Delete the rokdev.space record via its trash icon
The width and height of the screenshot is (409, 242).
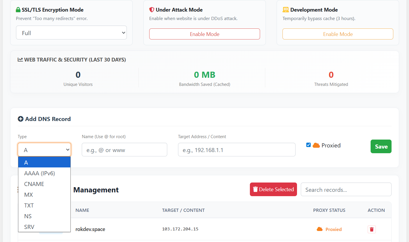click(371, 229)
